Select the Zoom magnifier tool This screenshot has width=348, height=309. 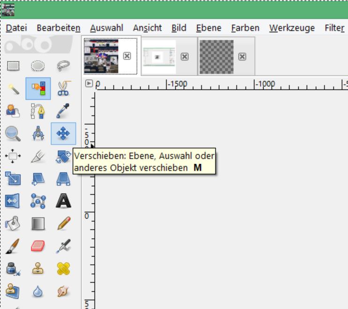coord(13,134)
